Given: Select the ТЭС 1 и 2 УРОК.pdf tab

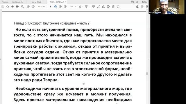Looking at the screenshot, I should coord(57,2).
